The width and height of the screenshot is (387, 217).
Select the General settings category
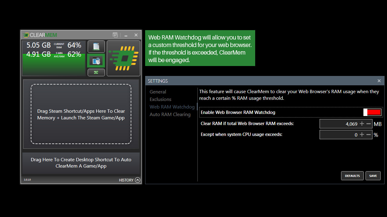[x=158, y=92]
